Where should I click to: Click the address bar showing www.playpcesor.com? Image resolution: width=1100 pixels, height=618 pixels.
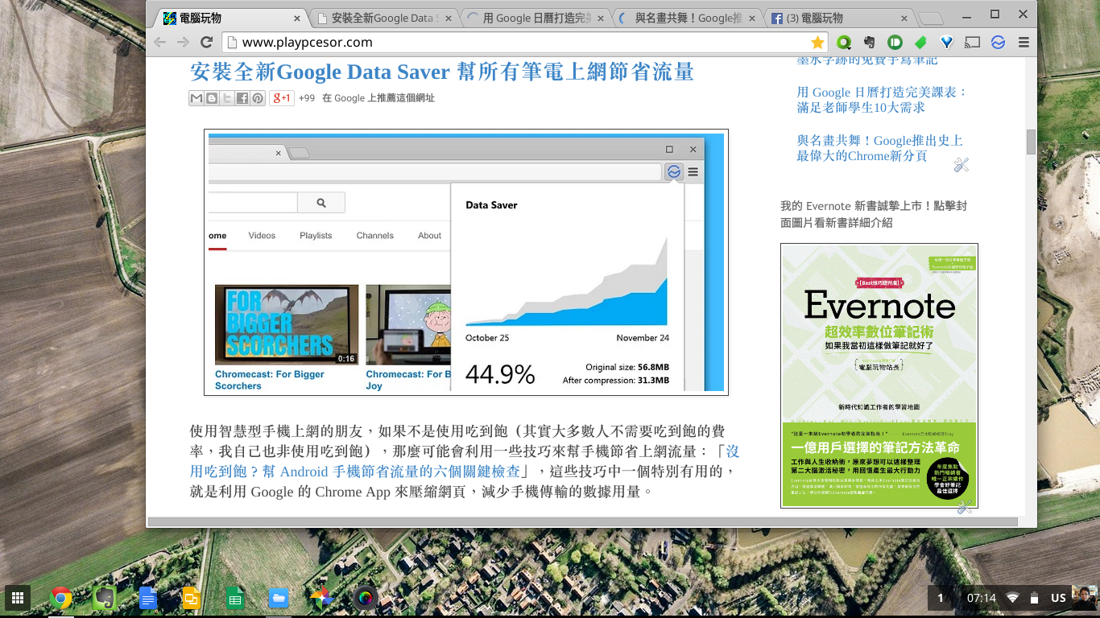[x=523, y=43]
